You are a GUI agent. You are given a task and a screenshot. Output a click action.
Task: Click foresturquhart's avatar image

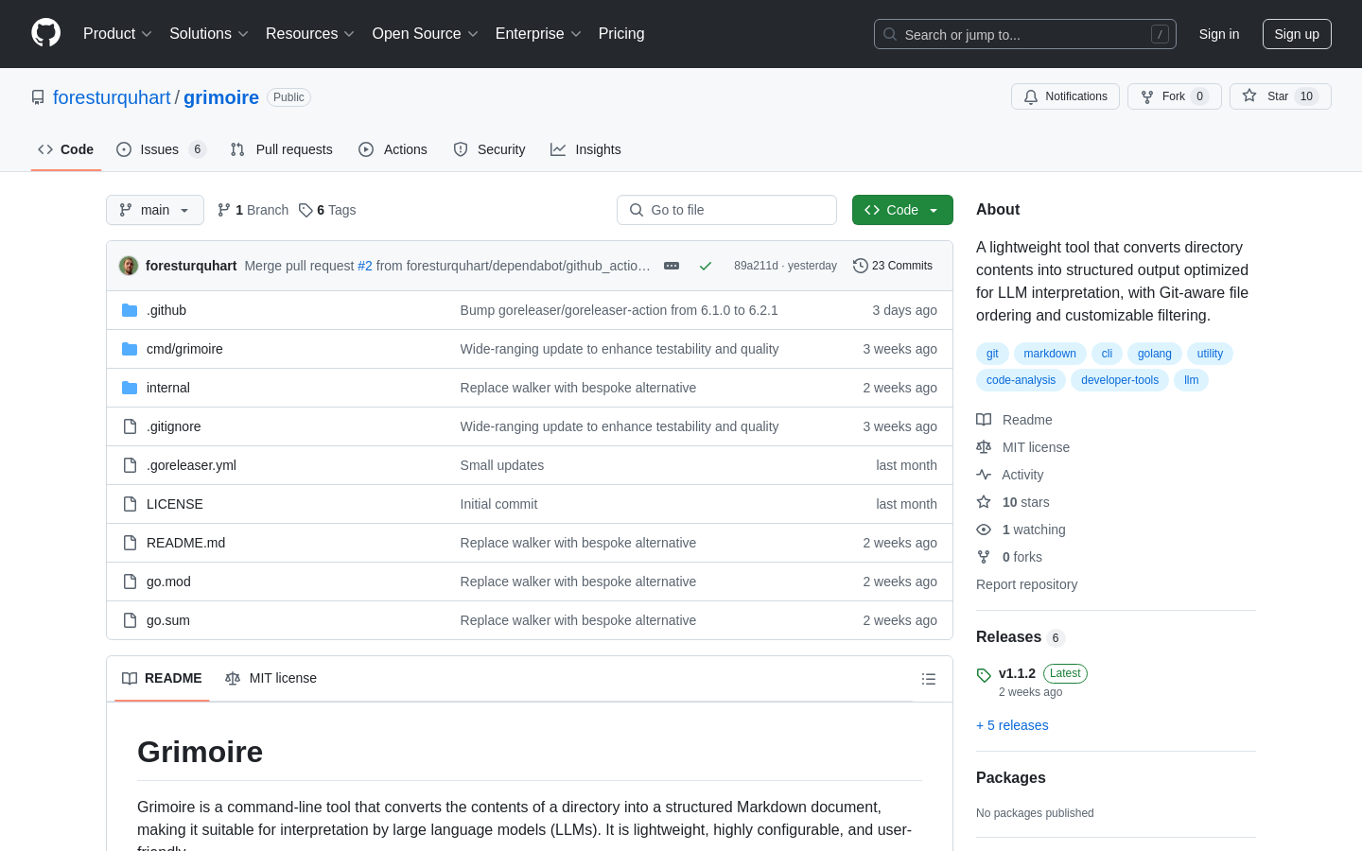(x=129, y=266)
